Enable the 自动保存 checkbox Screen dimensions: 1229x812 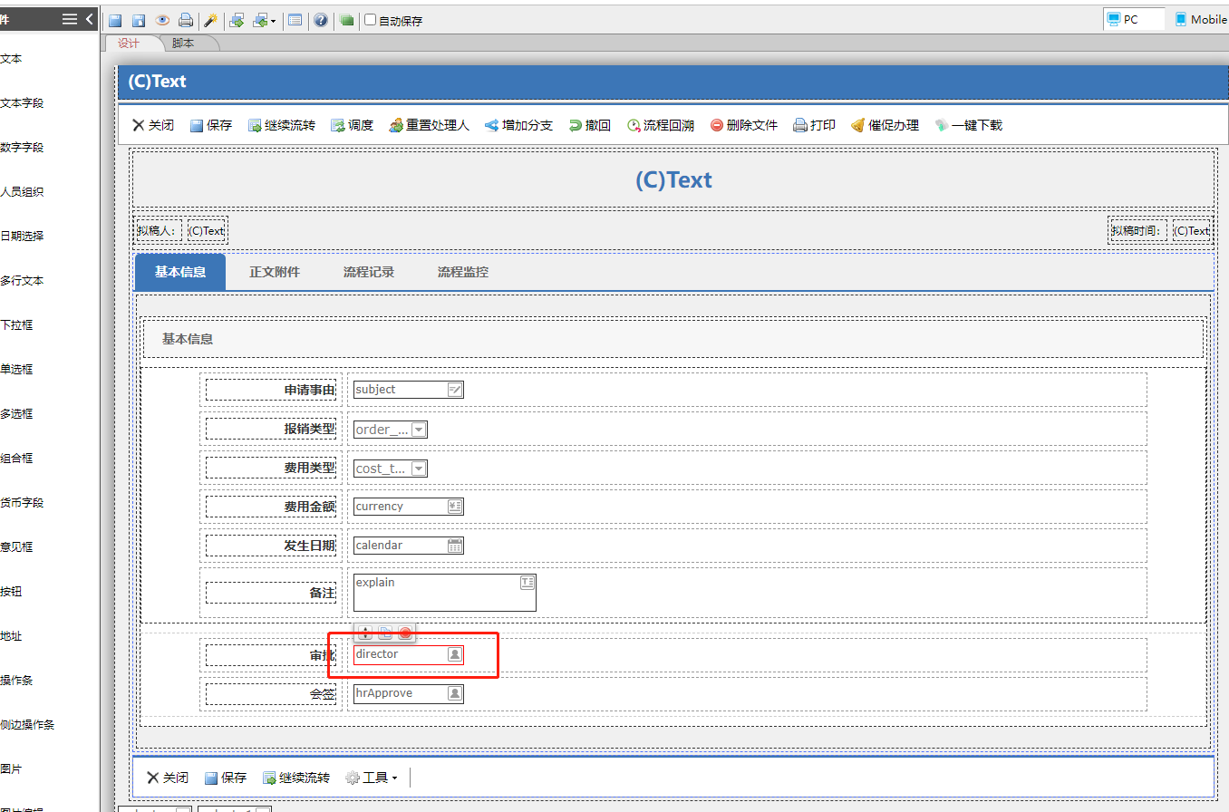(370, 20)
